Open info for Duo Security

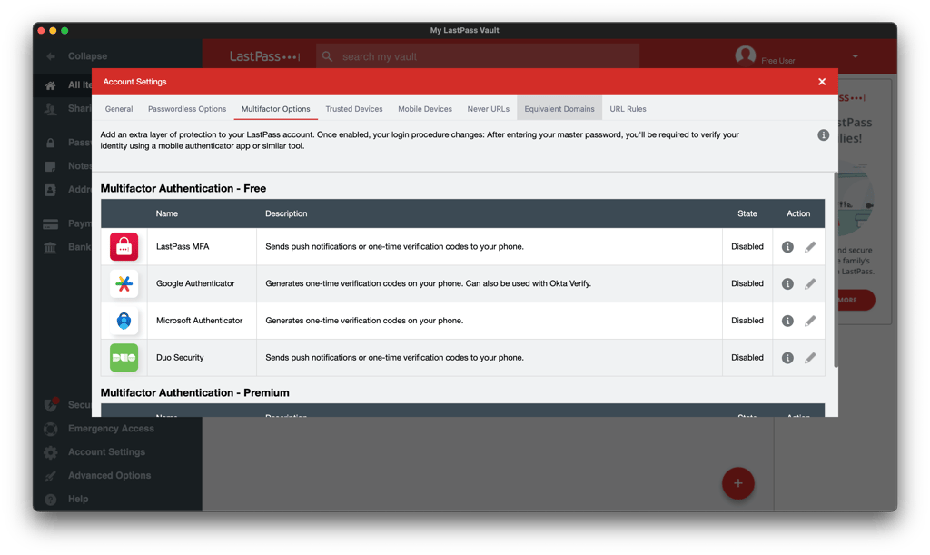pos(787,358)
